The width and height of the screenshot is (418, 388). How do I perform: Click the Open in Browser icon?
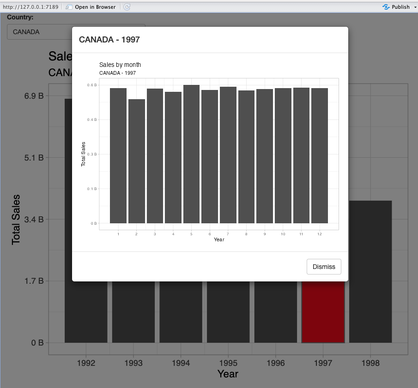click(x=69, y=7)
